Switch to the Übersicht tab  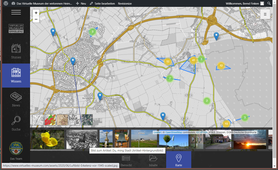[x=126, y=161]
